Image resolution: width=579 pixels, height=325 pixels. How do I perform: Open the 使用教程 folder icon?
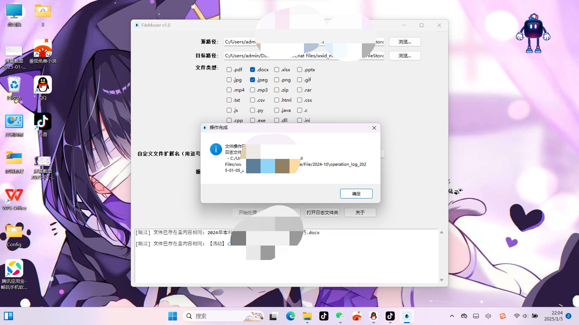click(x=14, y=161)
